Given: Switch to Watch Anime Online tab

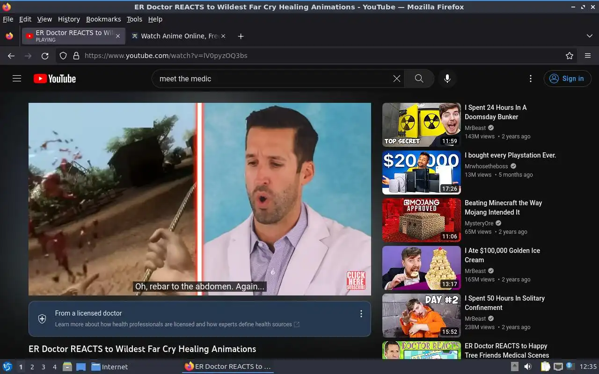Looking at the screenshot, I should [x=178, y=36].
